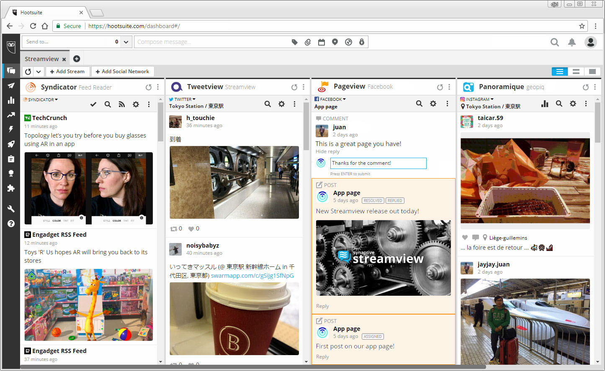The height and width of the screenshot is (371, 605).
Task: Open Panoramique bar chart statistics icon
Action: pos(545,103)
